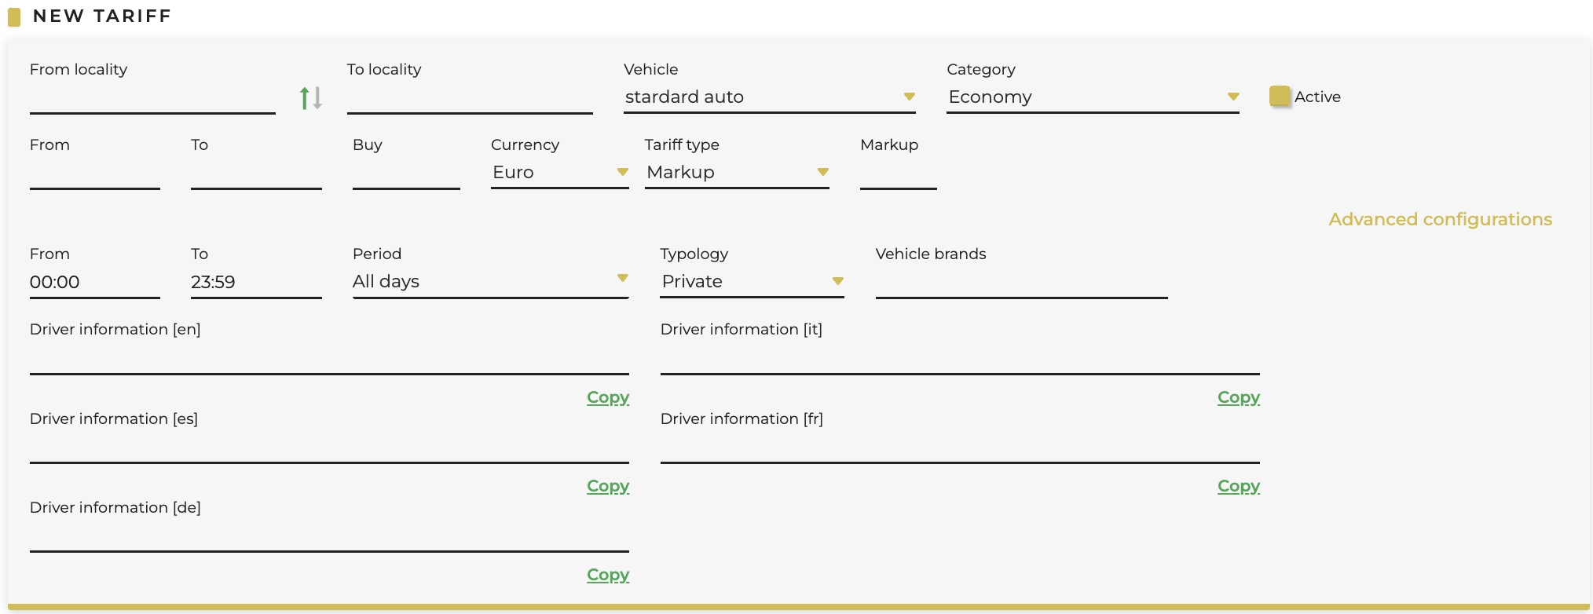The width and height of the screenshot is (1593, 614).
Task: Copy the Driver information [de] text
Action: 608,575
